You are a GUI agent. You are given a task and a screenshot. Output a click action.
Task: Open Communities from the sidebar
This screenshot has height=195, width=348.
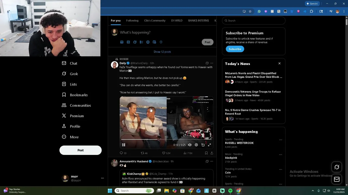(x=76, y=106)
